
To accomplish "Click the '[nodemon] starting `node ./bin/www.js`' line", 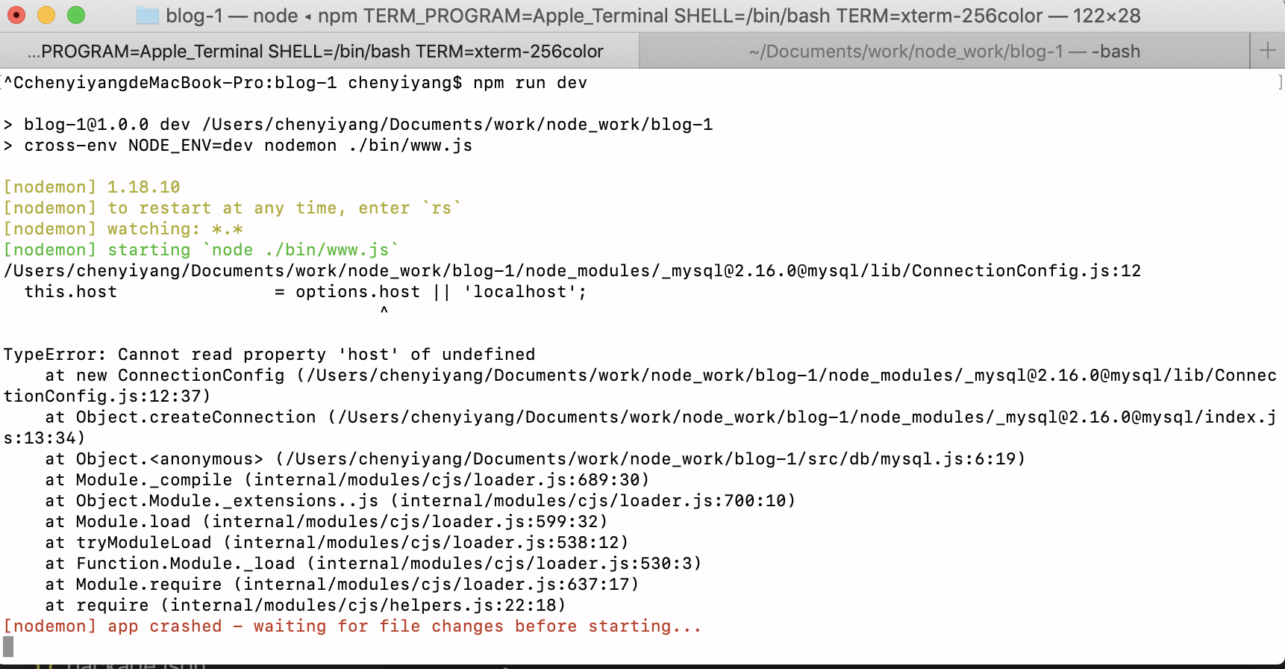I will point(201,250).
